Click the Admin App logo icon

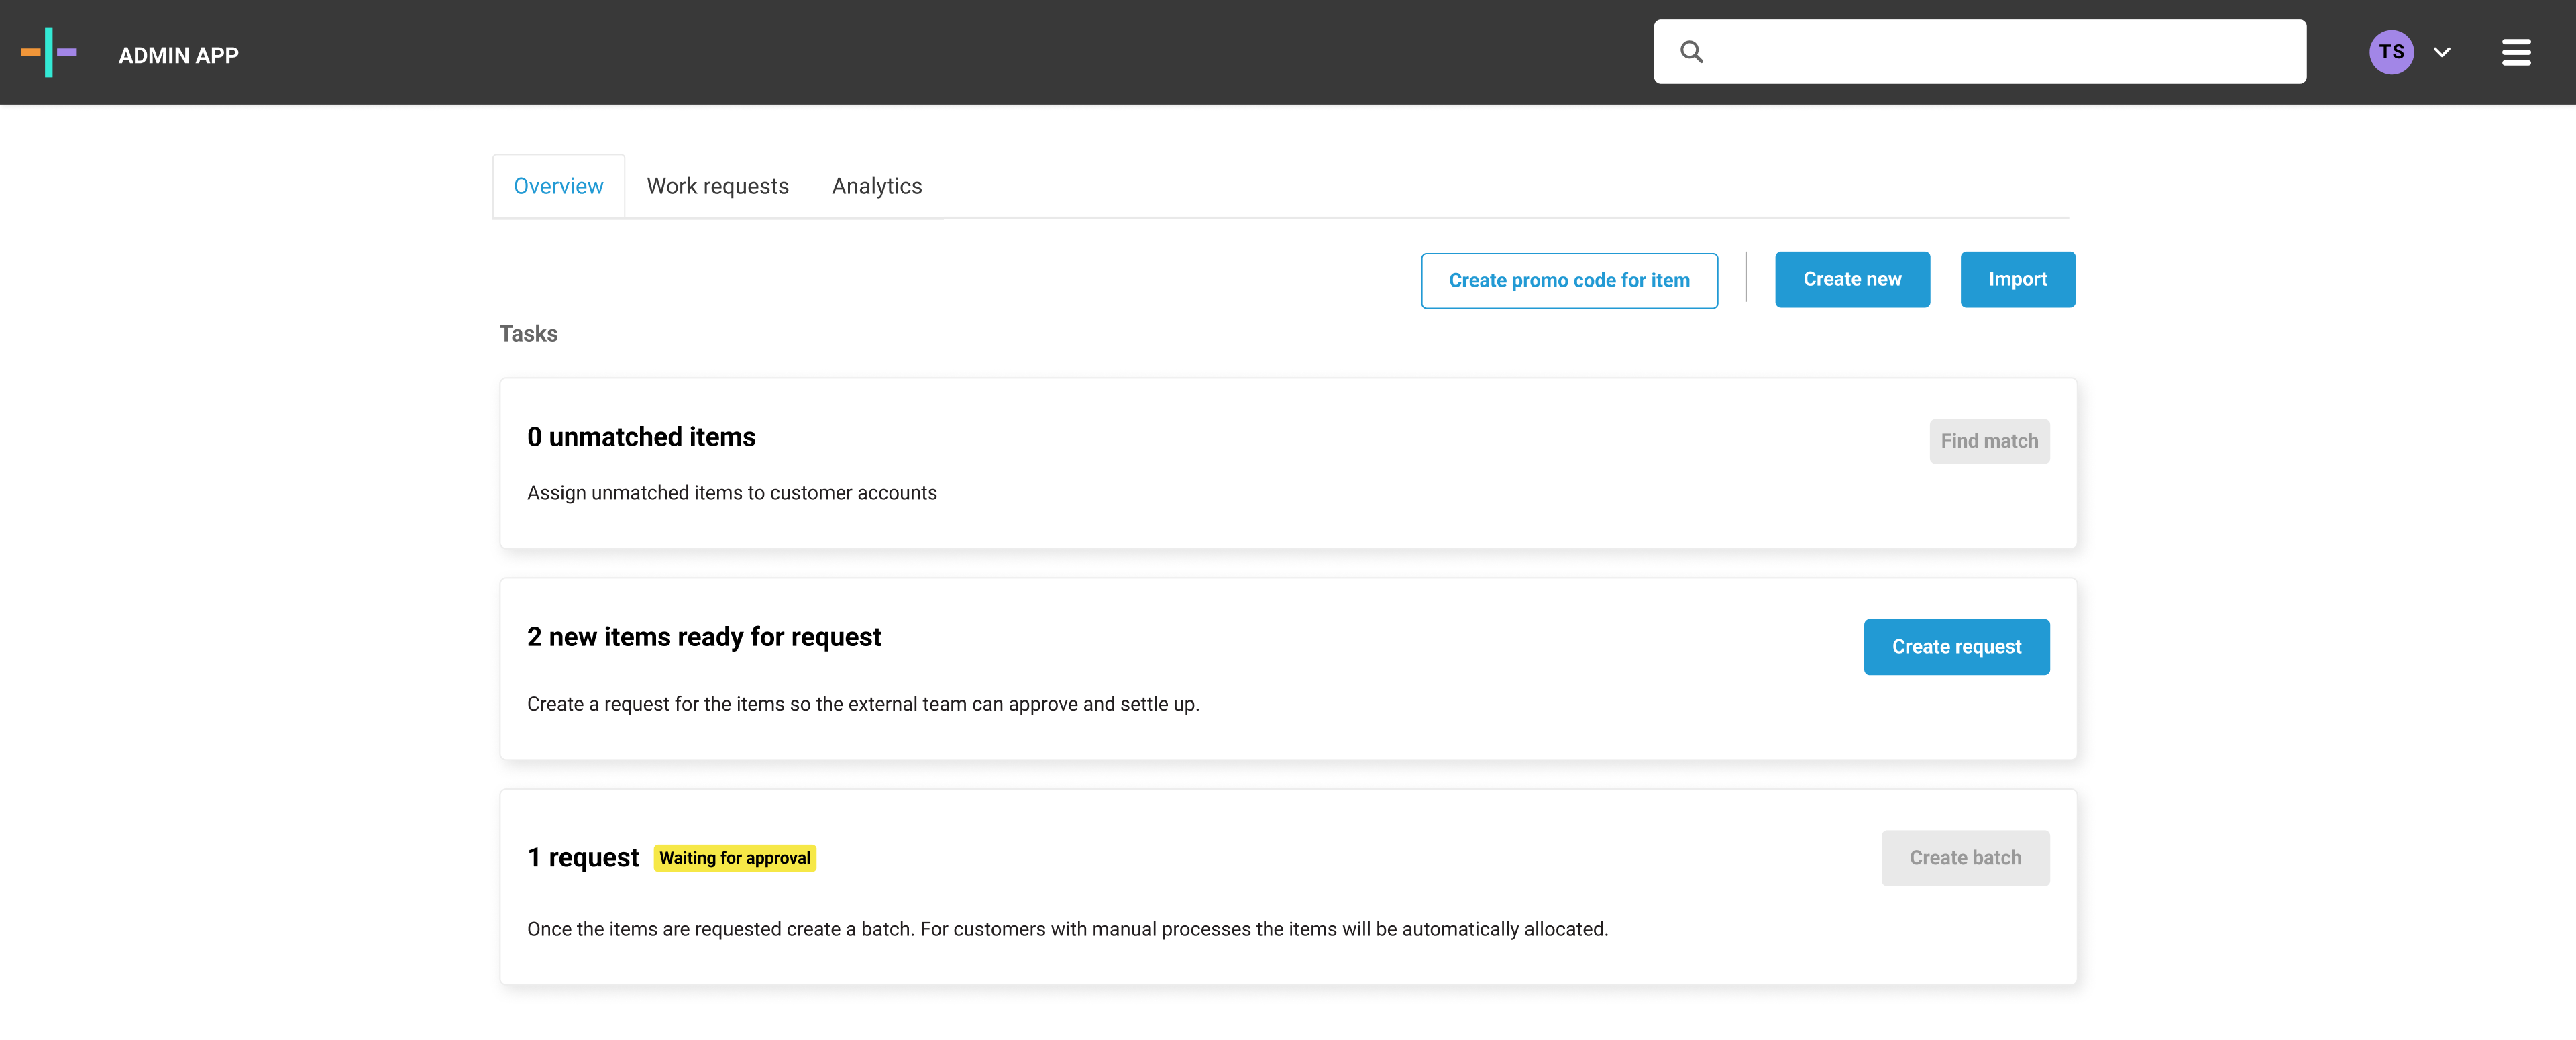[48, 52]
